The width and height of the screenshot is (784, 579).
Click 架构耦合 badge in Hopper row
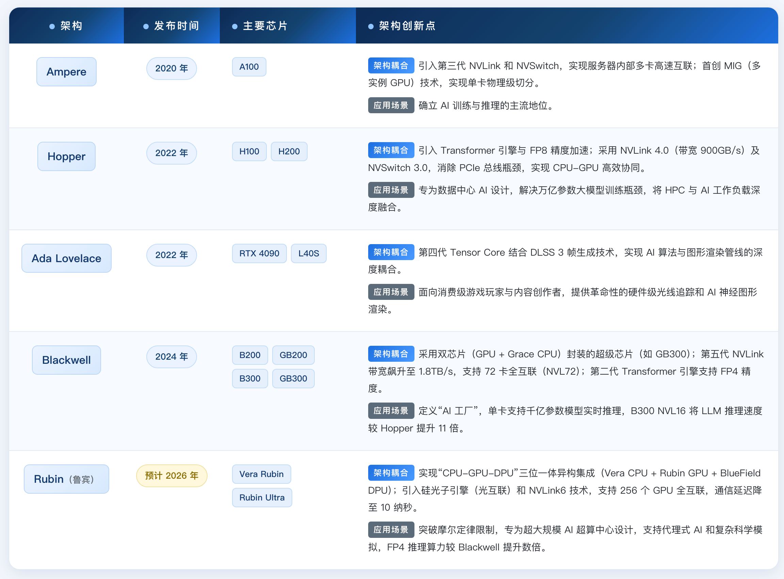coord(391,150)
